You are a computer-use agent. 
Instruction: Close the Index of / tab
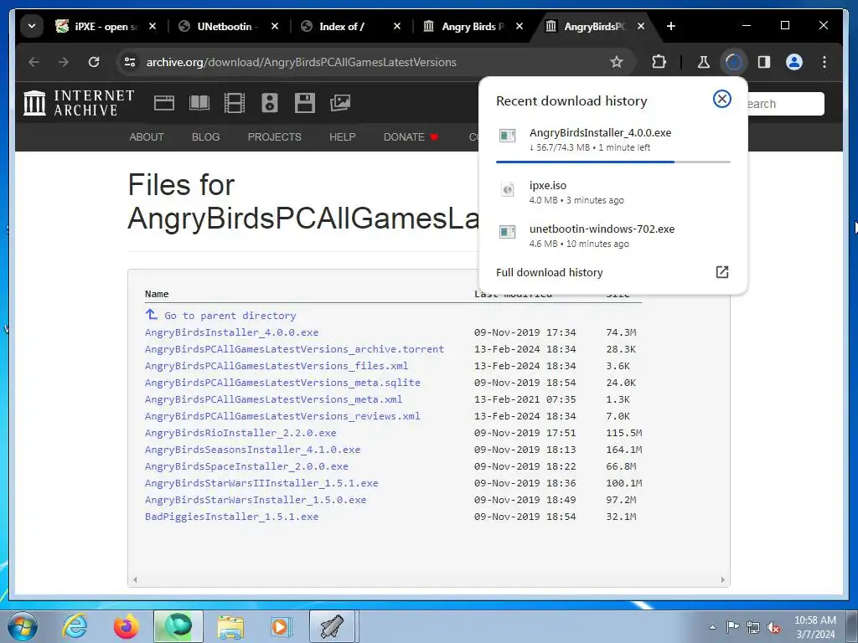(397, 26)
